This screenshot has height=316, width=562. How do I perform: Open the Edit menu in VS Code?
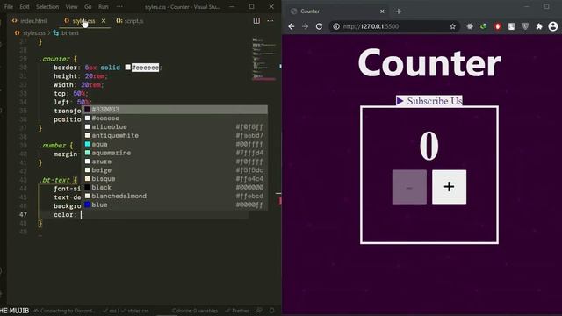click(x=25, y=6)
